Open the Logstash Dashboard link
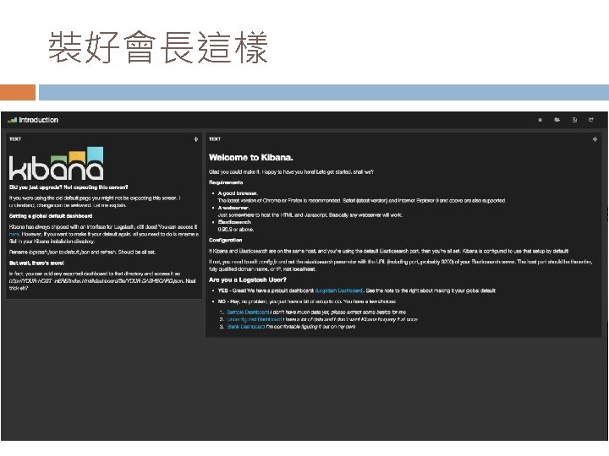The height and width of the screenshot is (456, 609). [x=339, y=290]
